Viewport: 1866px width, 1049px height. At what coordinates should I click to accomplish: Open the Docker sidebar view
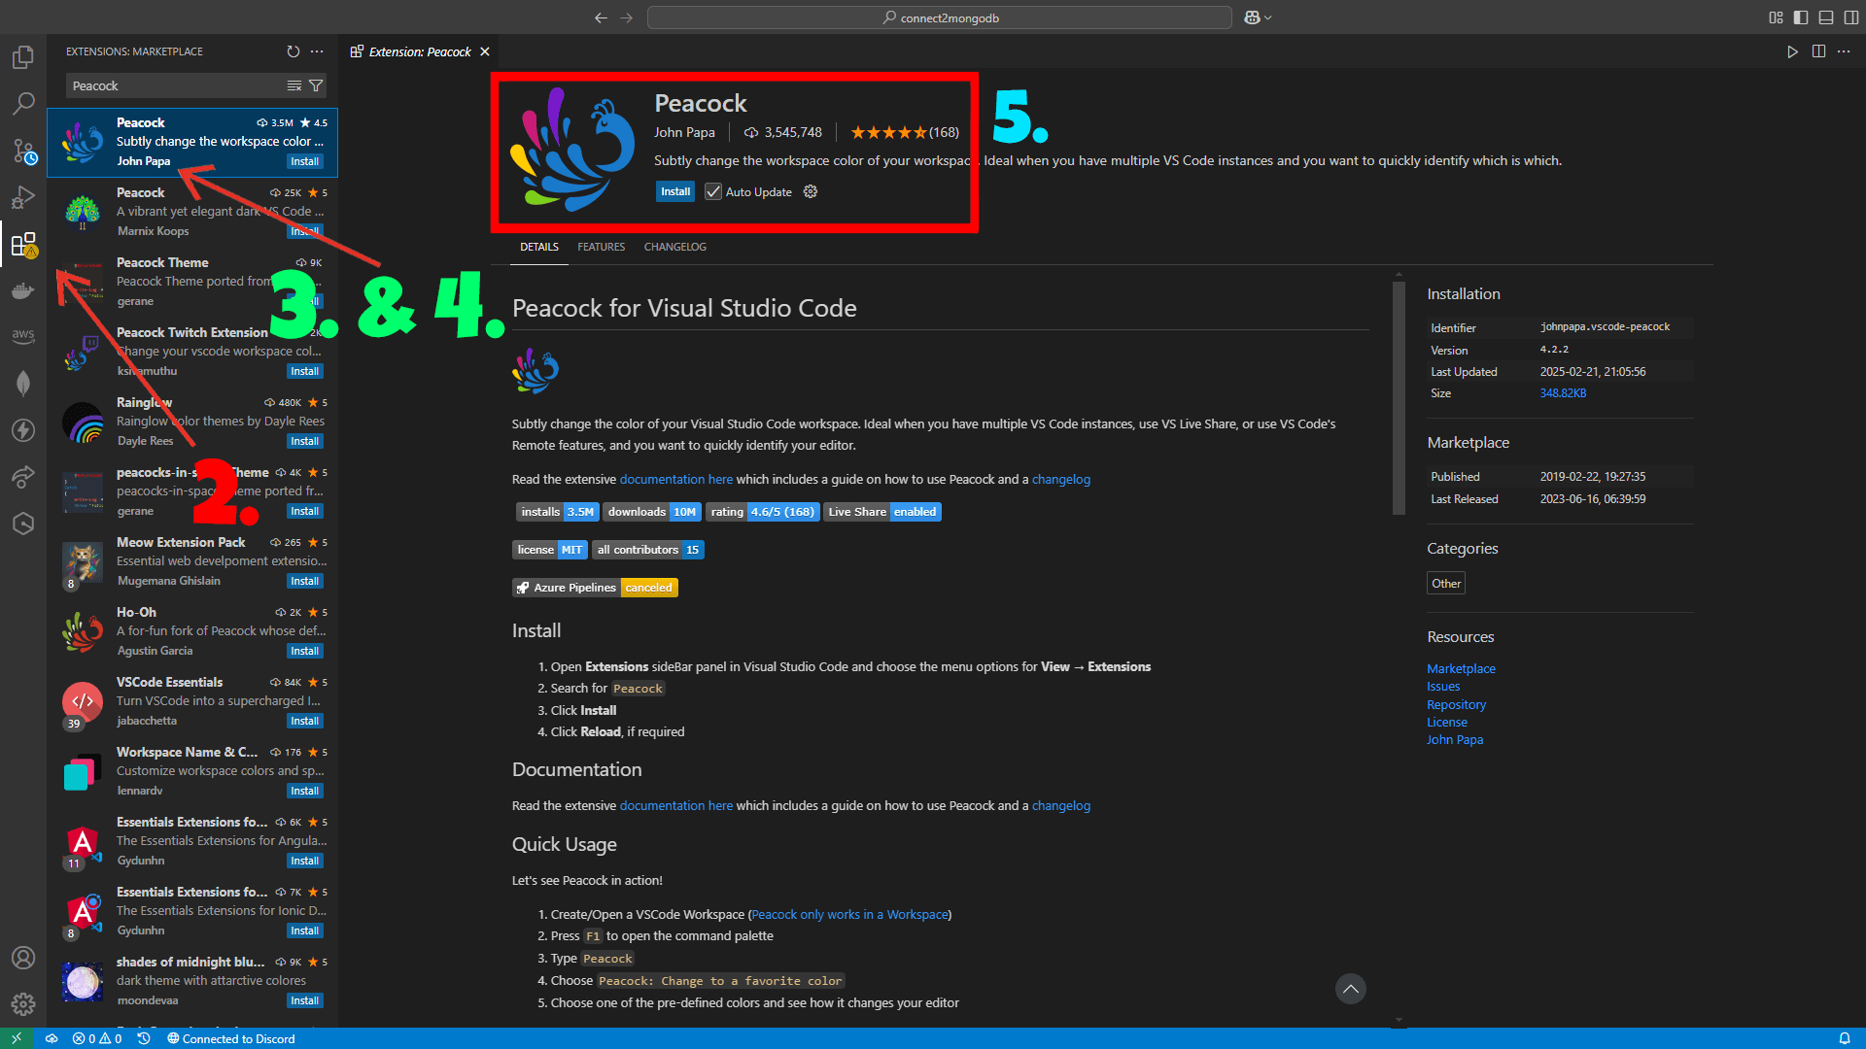[23, 290]
